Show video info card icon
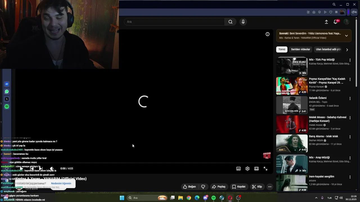Viewport: 360px width, 202px height. [x=267, y=34]
